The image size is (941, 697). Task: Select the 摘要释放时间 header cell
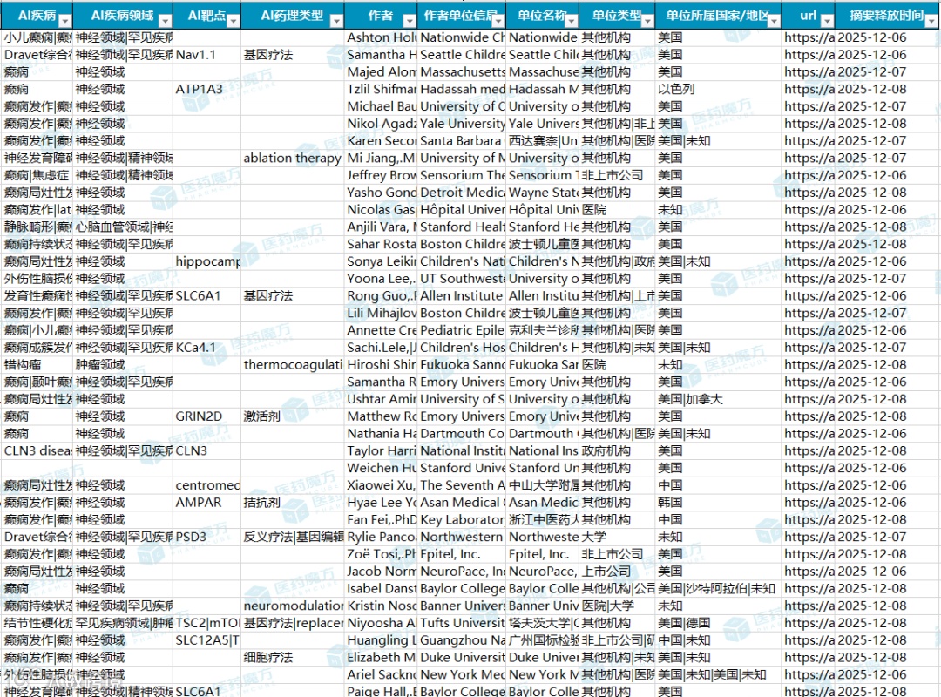pos(886,16)
